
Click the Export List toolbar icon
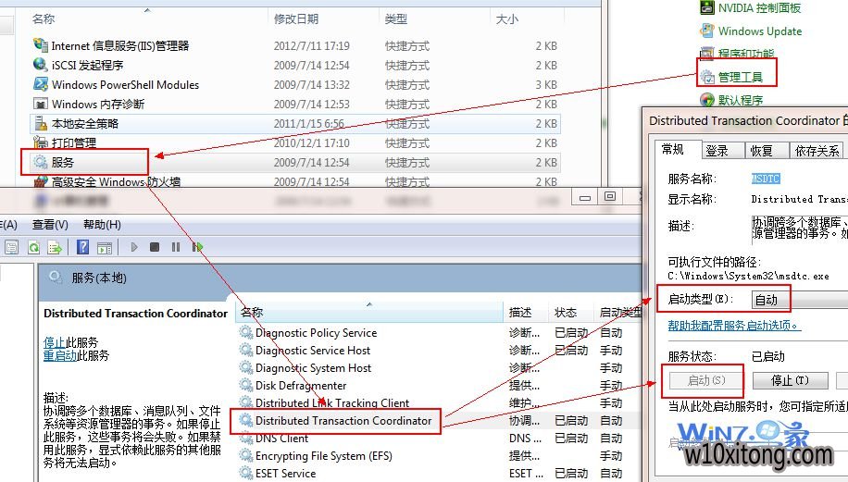(55, 248)
